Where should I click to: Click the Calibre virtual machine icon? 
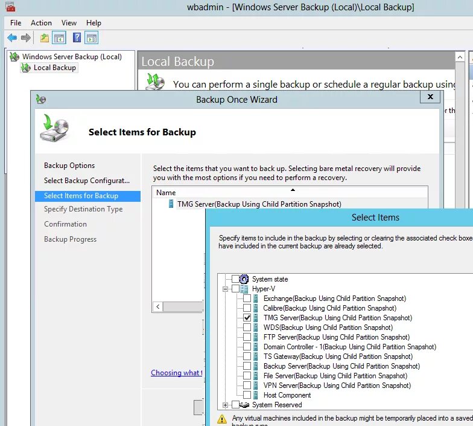[256, 308]
